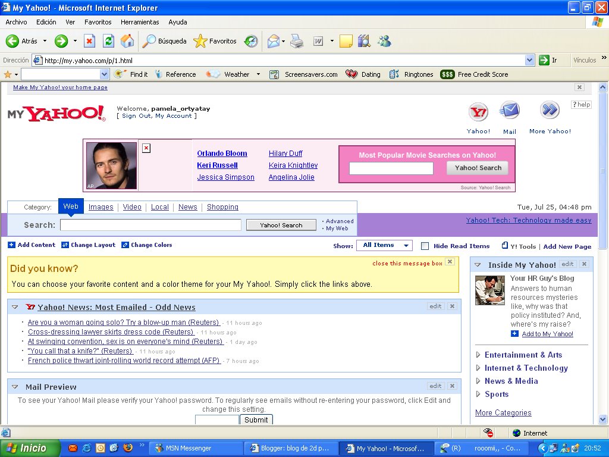Expand Sports category
The image size is (609, 457).
point(478,394)
